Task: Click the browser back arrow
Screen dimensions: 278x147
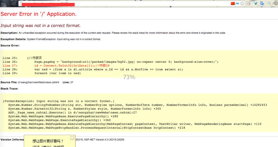Action: 3,3
